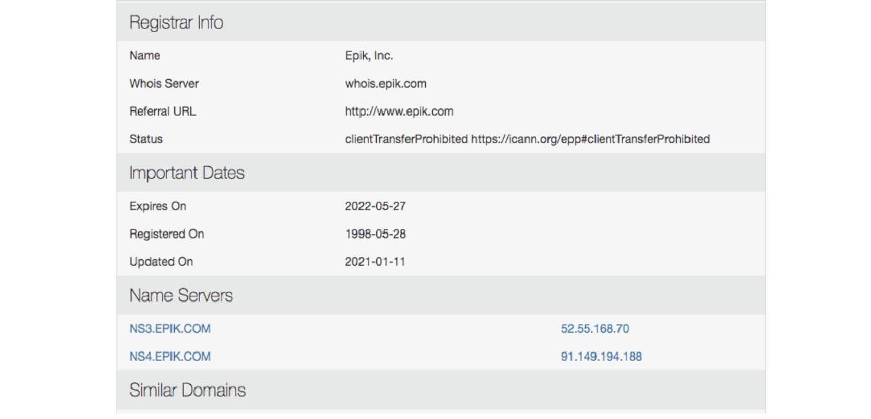Click the Name Servers section header

pyautogui.click(x=181, y=295)
